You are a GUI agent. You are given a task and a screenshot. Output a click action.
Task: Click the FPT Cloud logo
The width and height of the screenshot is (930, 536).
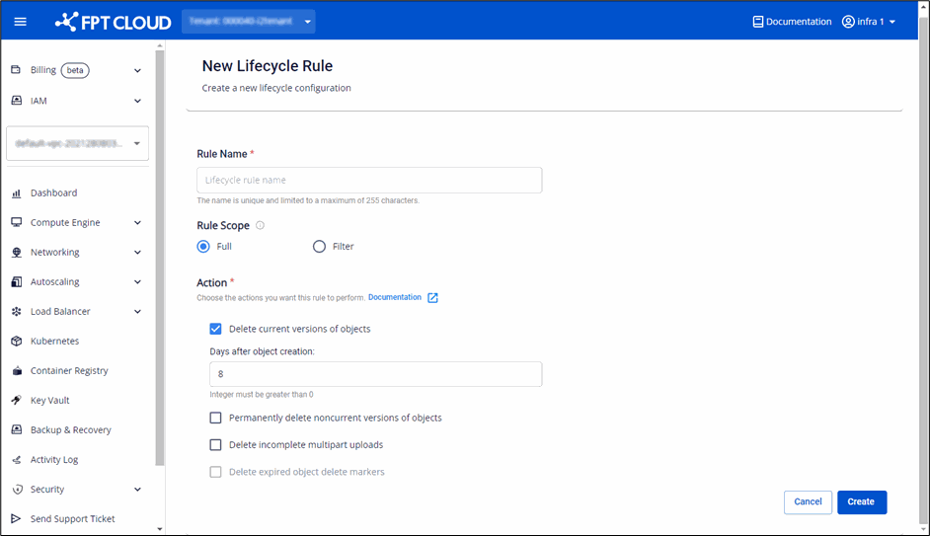click(113, 22)
